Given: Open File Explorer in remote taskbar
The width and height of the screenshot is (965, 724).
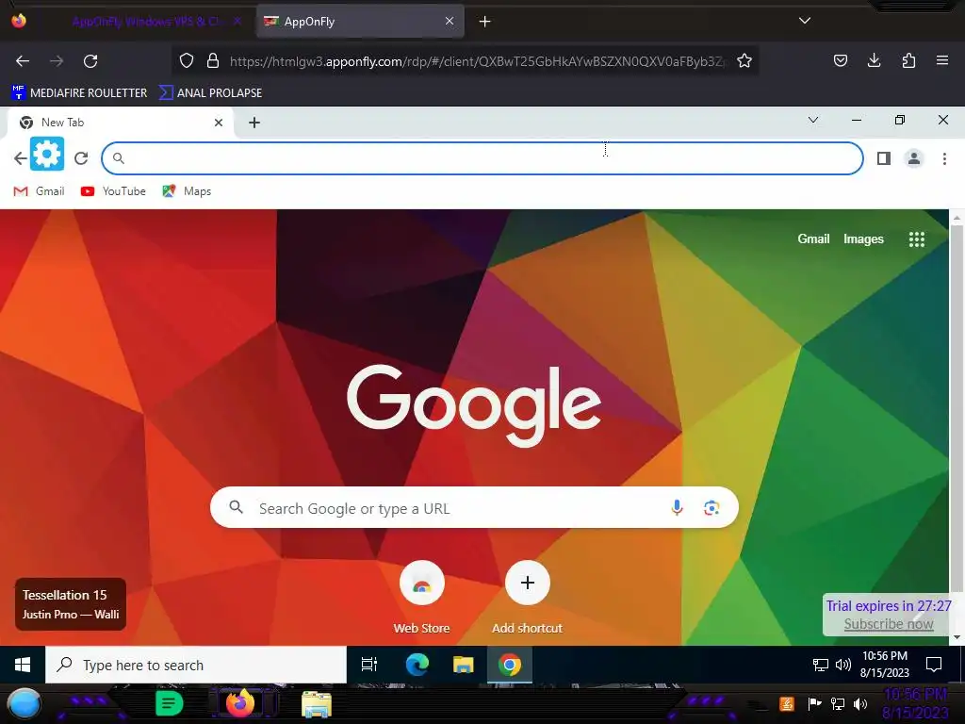Looking at the screenshot, I should [x=463, y=665].
